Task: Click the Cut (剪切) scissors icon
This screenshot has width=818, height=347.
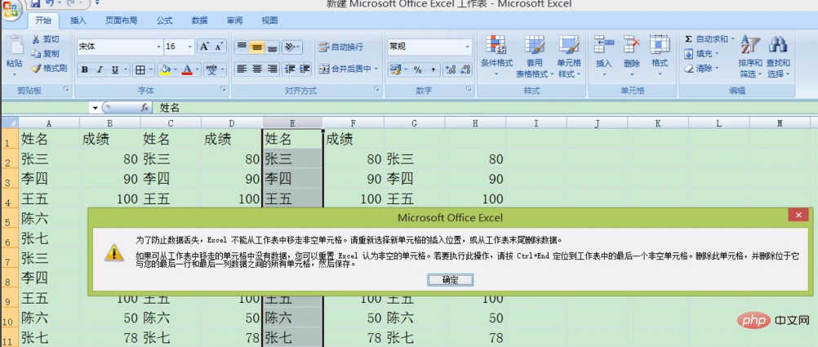Action: click(36, 39)
